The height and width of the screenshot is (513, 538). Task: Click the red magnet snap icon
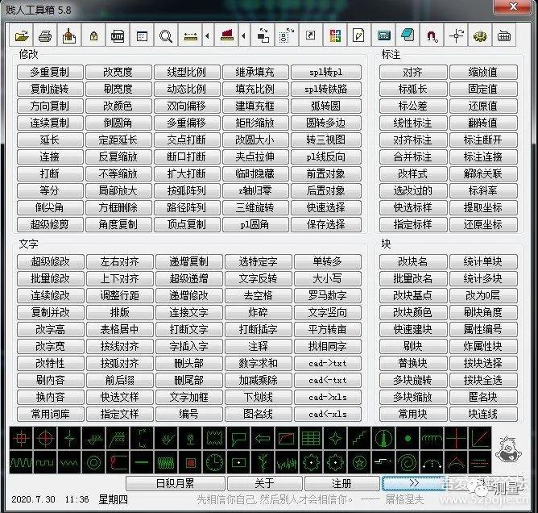432,35
